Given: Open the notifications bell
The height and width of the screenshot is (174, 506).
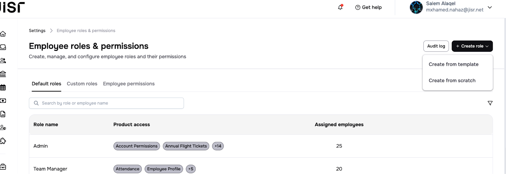Looking at the screenshot, I should tap(340, 7).
